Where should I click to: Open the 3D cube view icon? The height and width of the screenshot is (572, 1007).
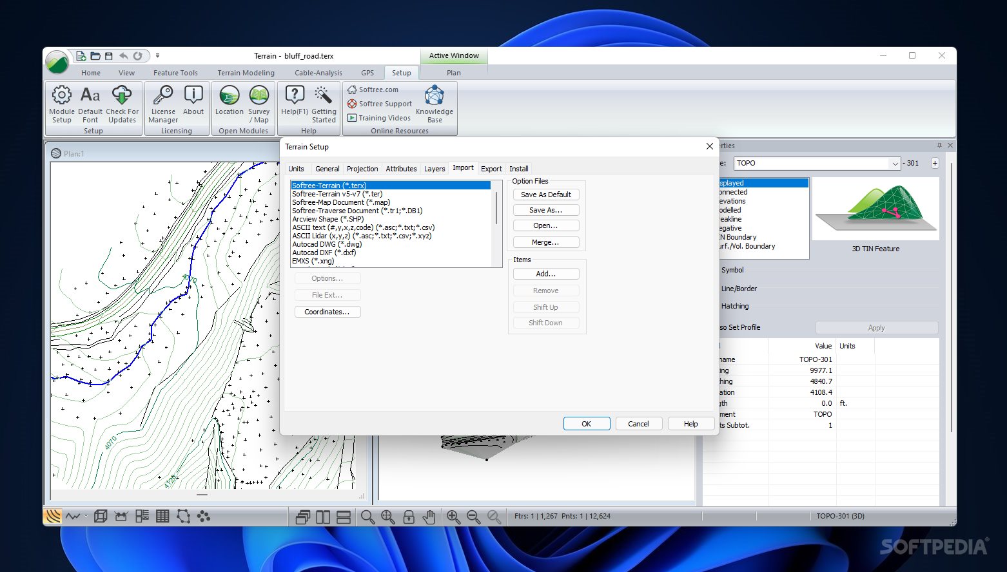(101, 516)
